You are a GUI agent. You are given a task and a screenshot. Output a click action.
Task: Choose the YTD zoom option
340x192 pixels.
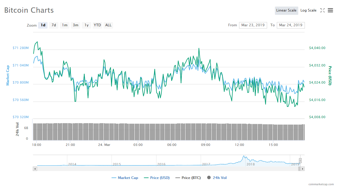click(x=97, y=25)
